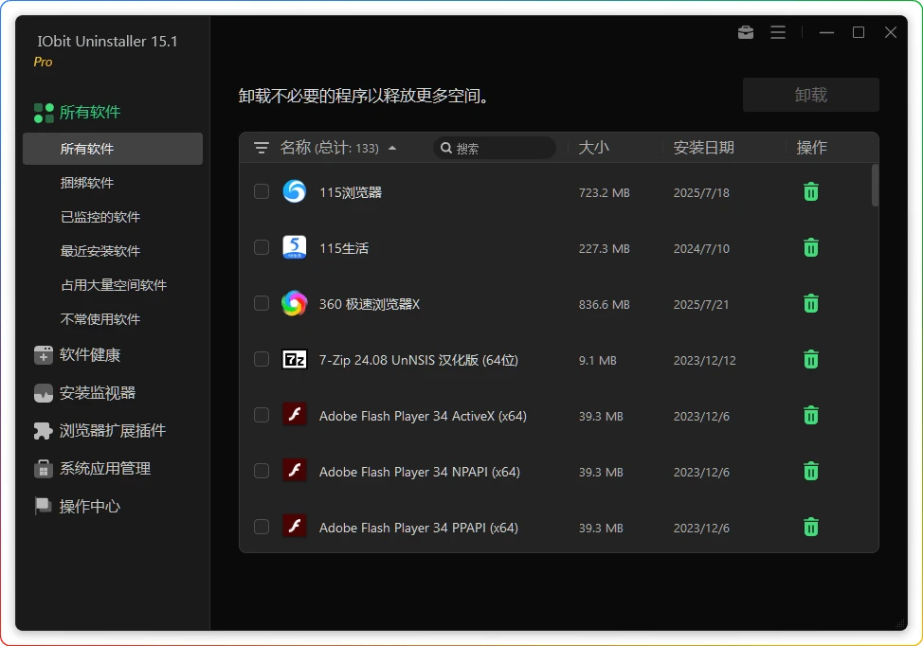Open the 操作中心 sidebar icon
Viewport: 923px width, 646px height.
pos(43,506)
